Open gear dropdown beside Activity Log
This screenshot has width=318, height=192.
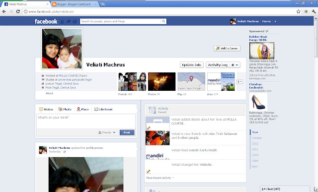[x=235, y=65]
